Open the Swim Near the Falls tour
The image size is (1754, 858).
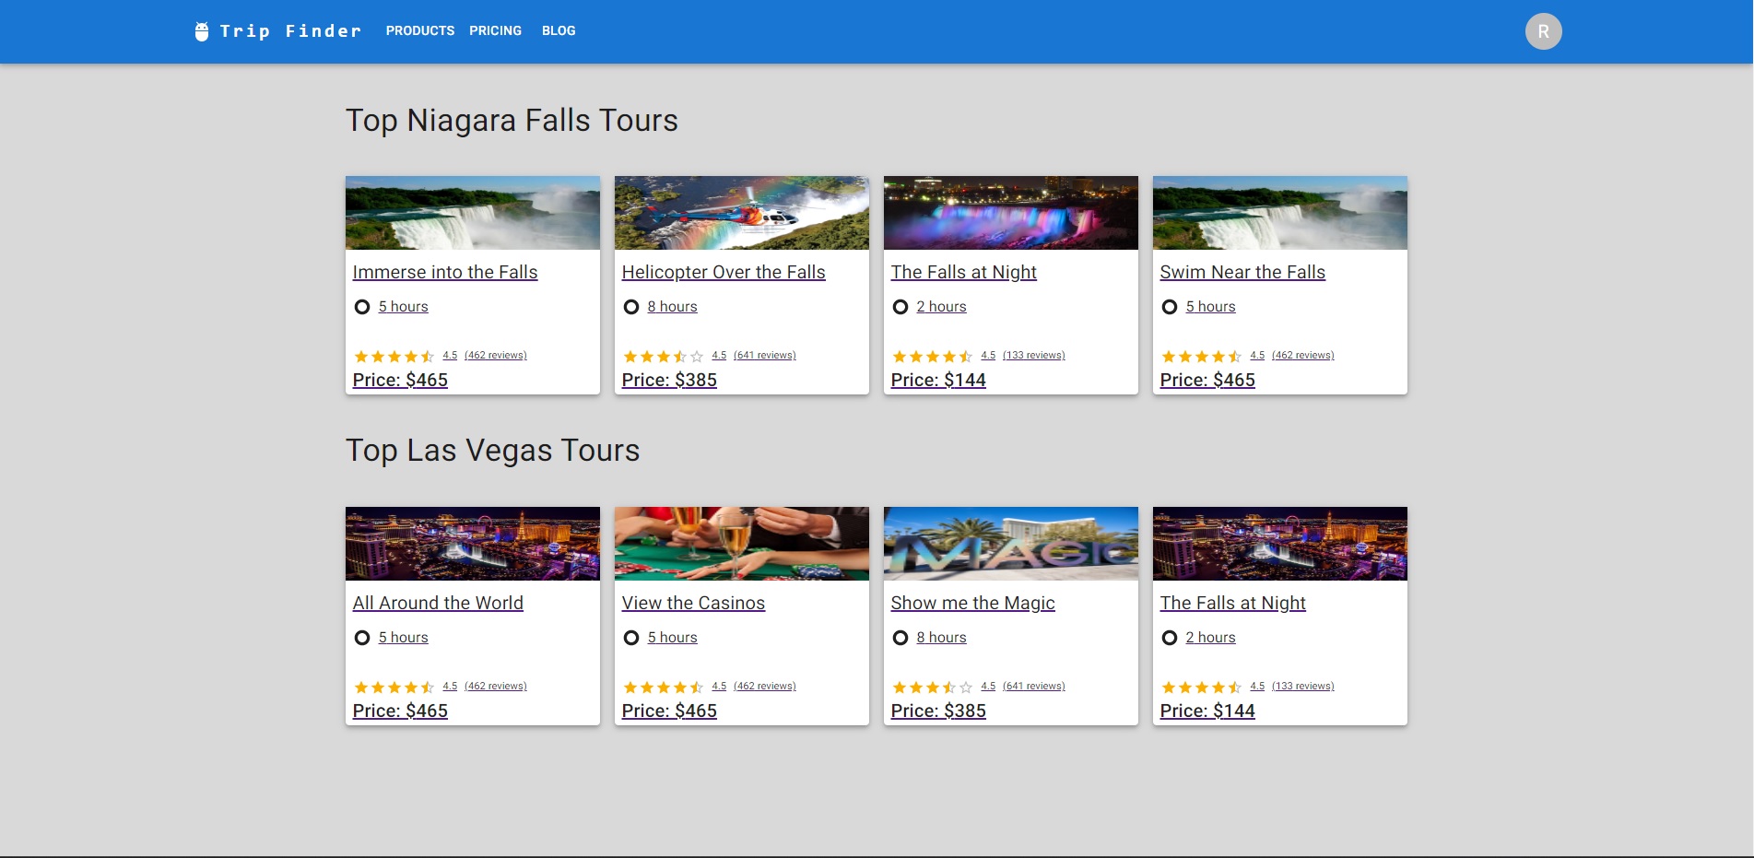click(x=1242, y=273)
